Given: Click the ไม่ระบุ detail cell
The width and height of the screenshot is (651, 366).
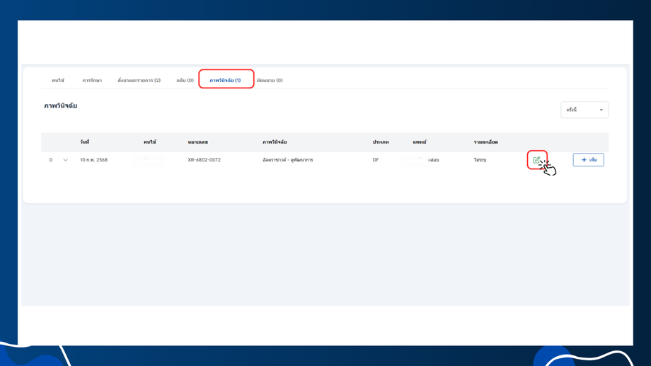Looking at the screenshot, I should tap(480, 160).
